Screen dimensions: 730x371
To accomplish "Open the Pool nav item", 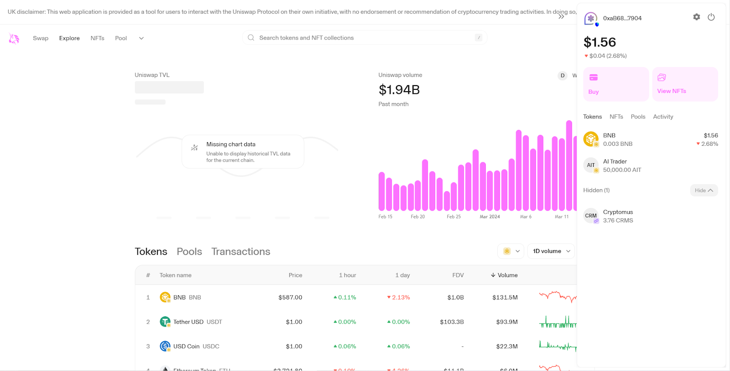I will point(121,38).
